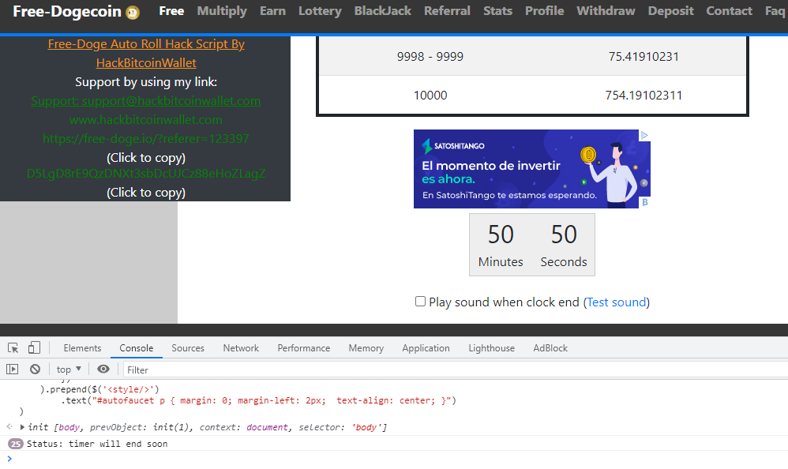
Task: Expand the init object in console
Action: pos(22,427)
